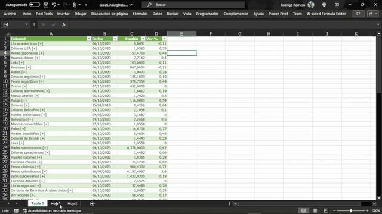Open the Fórmulas tab
Screen dimensions: 382x214
(x=140, y=14)
